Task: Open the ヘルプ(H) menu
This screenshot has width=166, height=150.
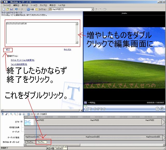Action: click(61, 5)
